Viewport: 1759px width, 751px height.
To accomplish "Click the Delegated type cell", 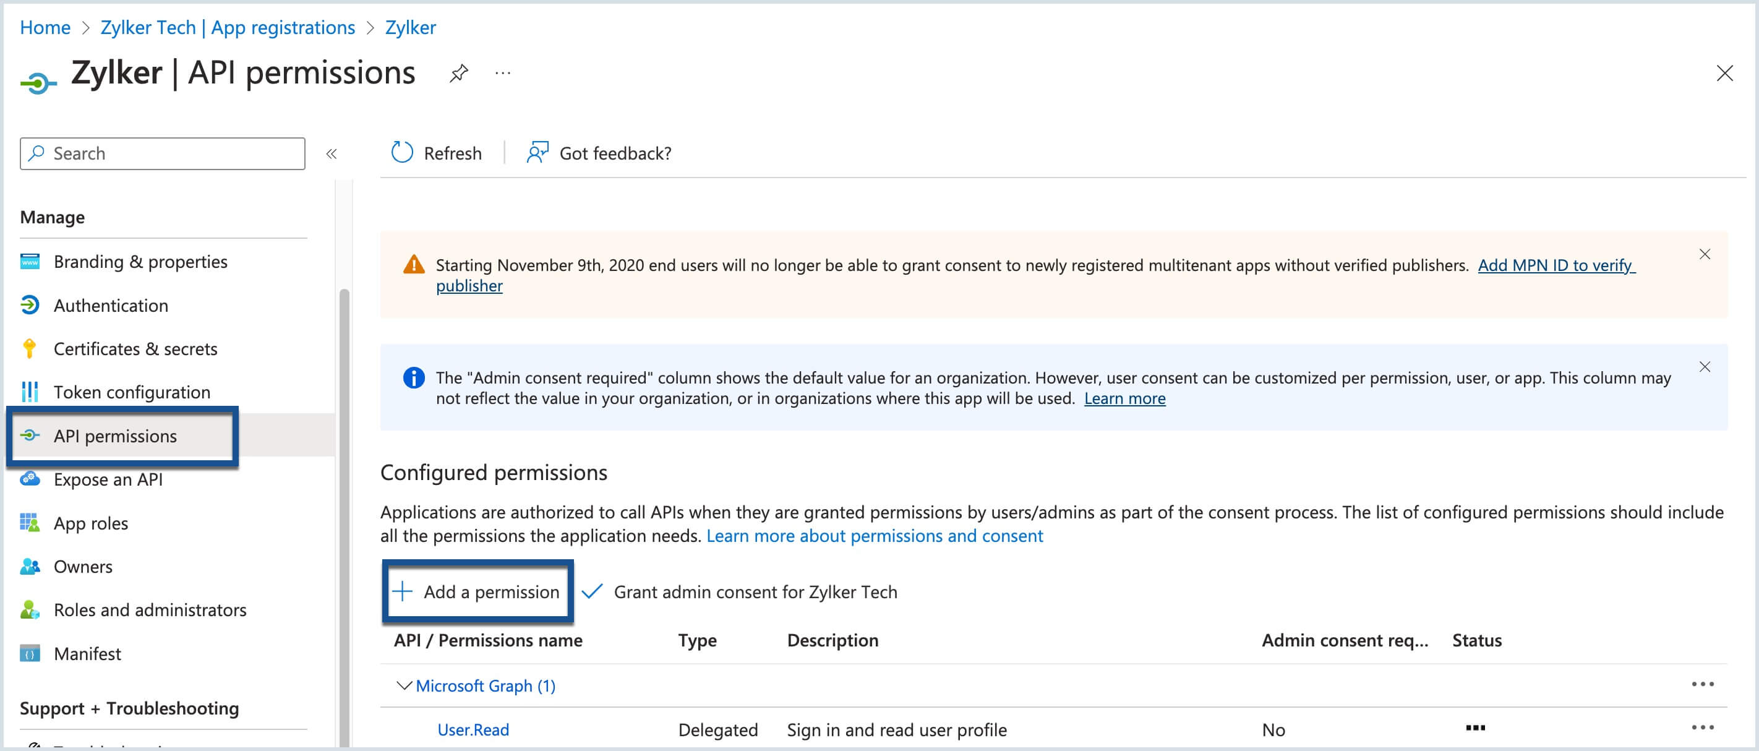I will click(717, 730).
